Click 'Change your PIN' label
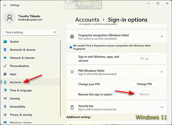 click(89, 84)
